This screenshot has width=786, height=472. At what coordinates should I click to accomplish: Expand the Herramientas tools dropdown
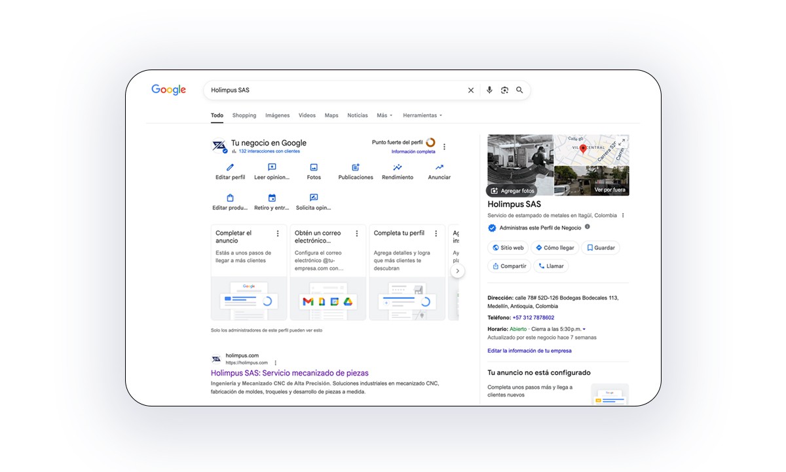coord(422,115)
